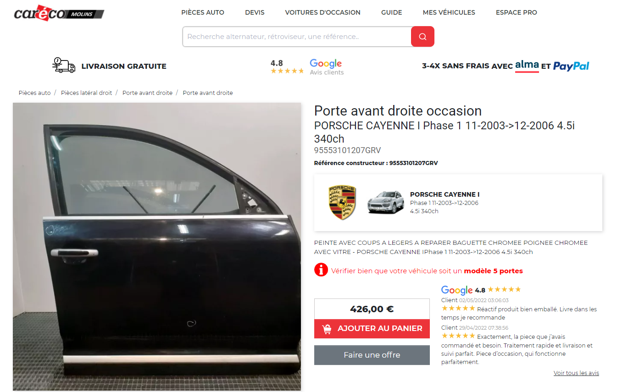Click the Porsche crest logo

342,203
